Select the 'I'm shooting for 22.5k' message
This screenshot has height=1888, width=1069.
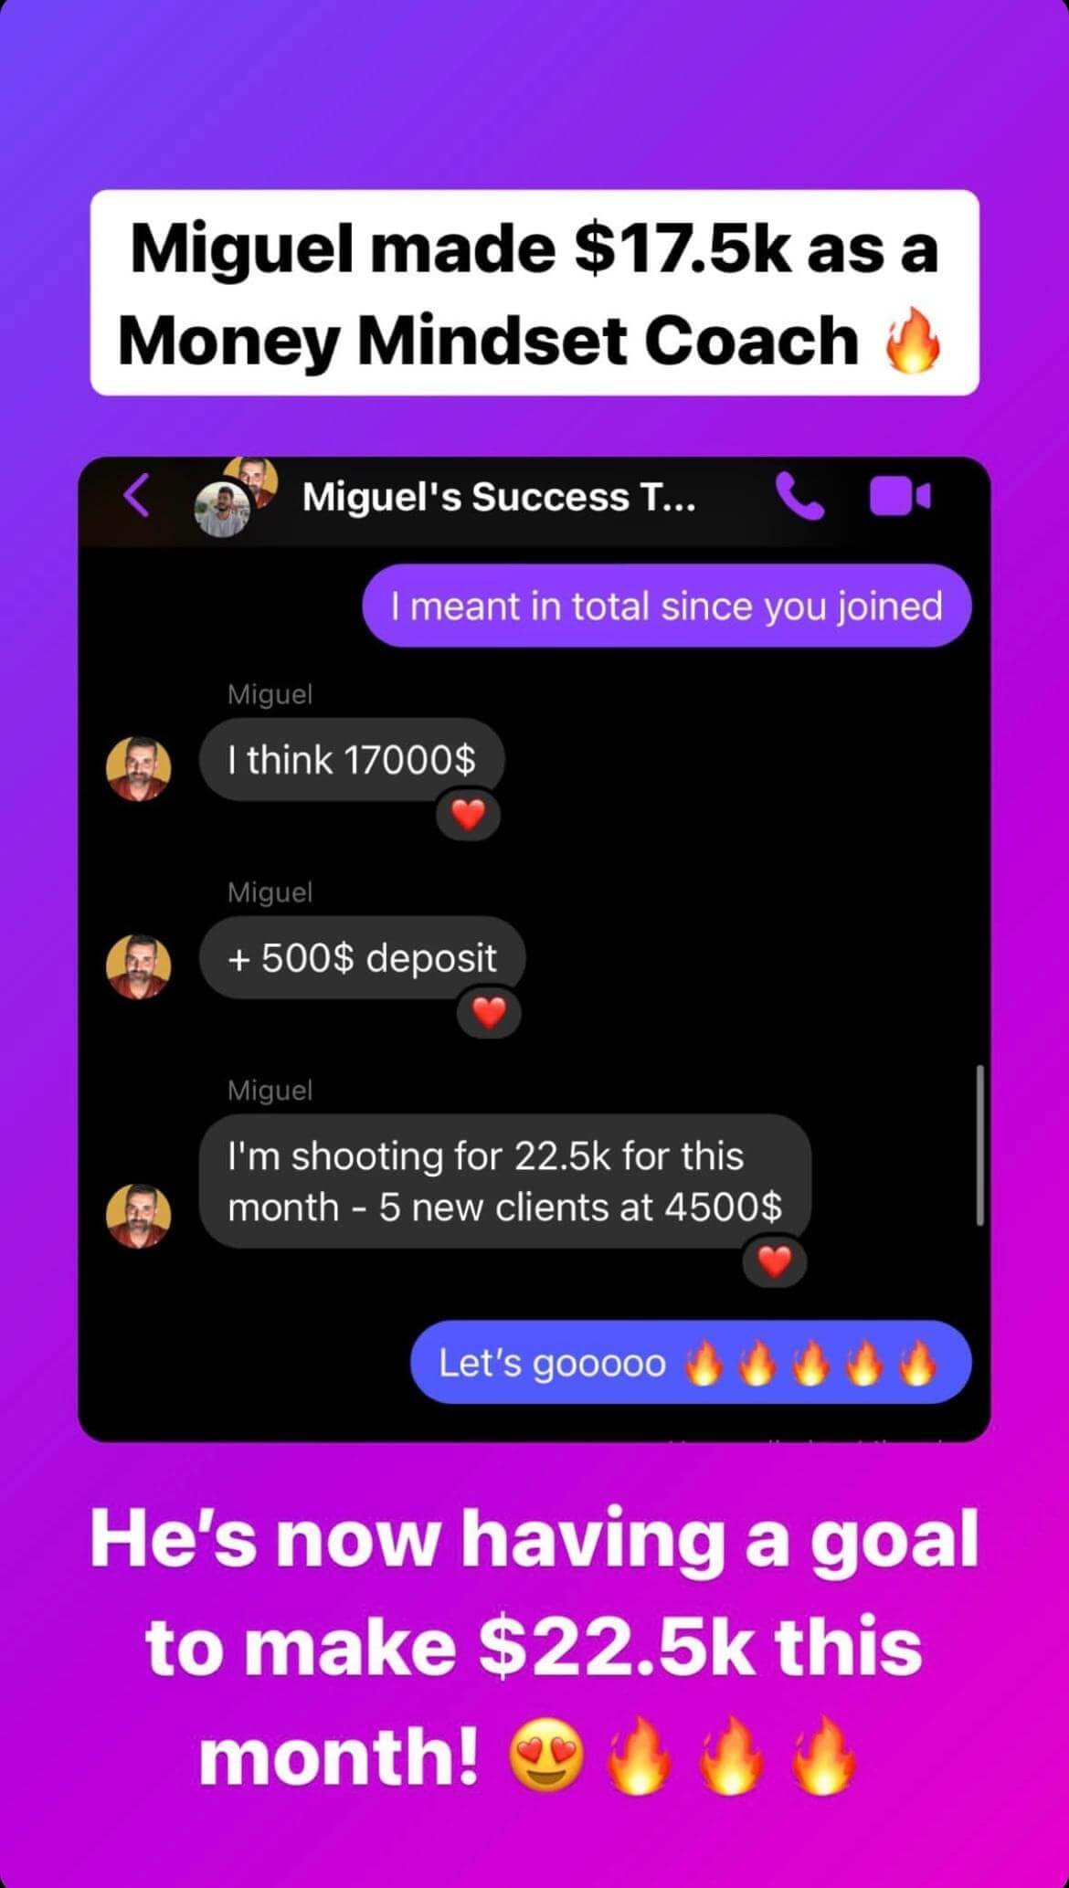tap(505, 1181)
